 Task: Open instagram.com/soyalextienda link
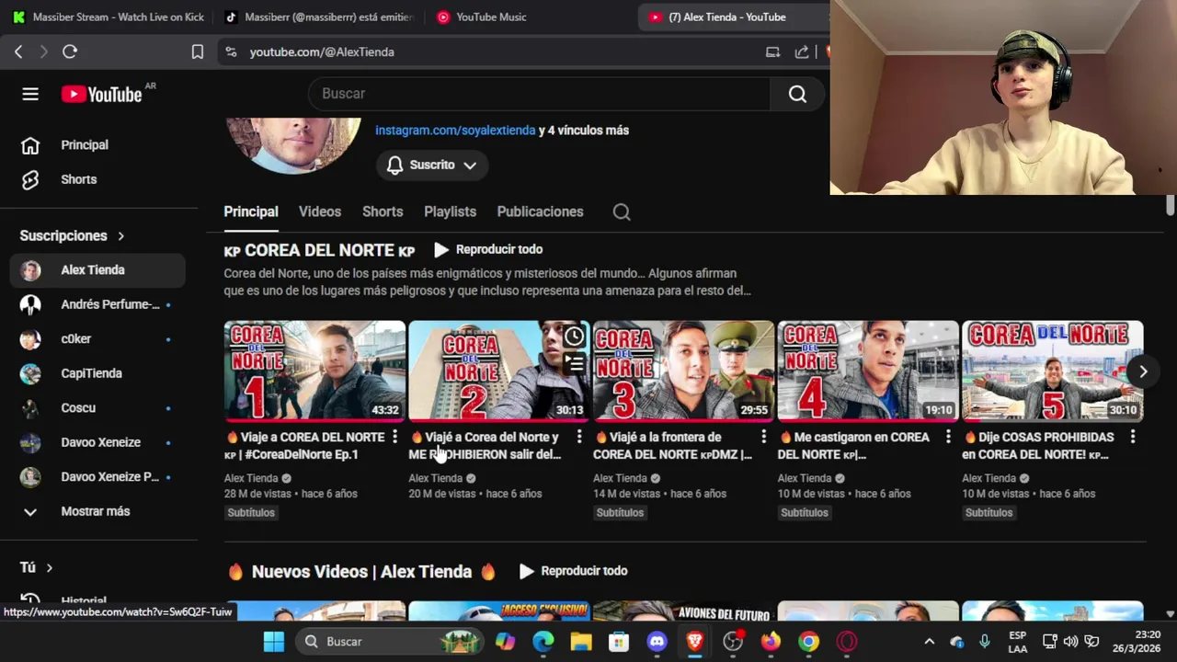pyautogui.click(x=455, y=131)
